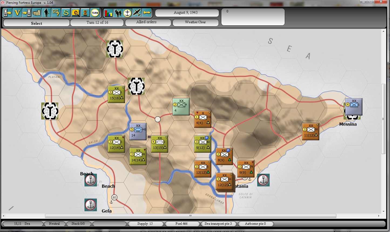Select the magnifying glass find-unit icon
Viewport: 390px width, 232px height.
point(76,13)
